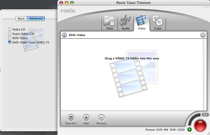Choose the Video CD radio option
210x135 pixels.
[x=10, y=29]
